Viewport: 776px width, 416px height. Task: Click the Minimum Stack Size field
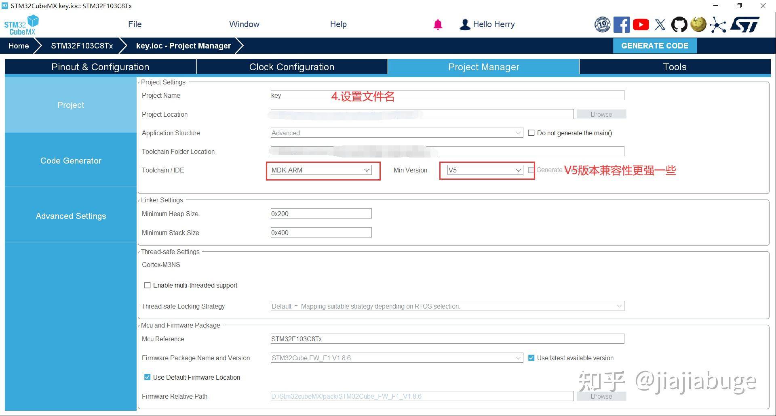coord(321,233)
